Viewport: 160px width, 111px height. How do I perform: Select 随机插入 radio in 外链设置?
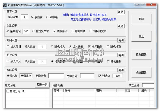pos(52,47)
